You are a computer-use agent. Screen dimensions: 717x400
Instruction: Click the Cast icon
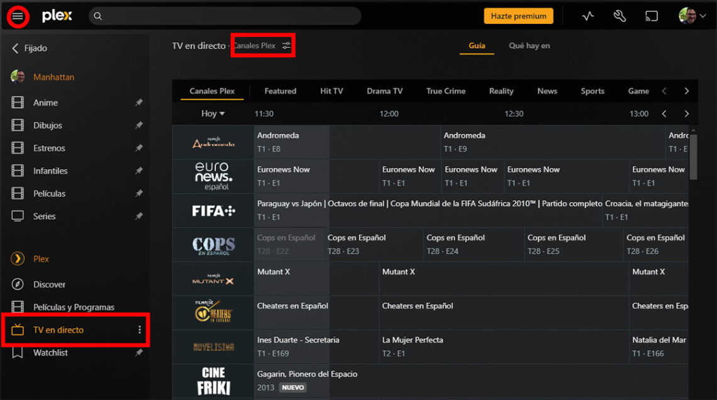click(x=652, y=16)
